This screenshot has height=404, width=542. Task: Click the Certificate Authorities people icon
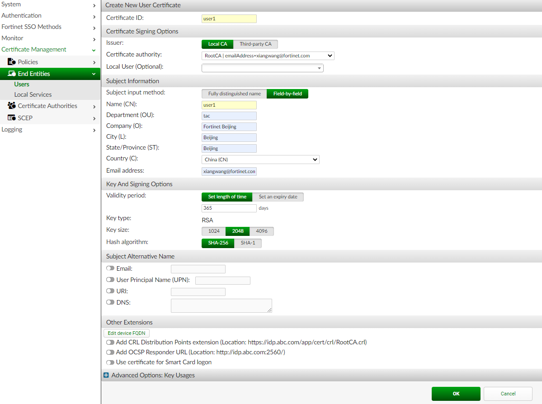11,105
